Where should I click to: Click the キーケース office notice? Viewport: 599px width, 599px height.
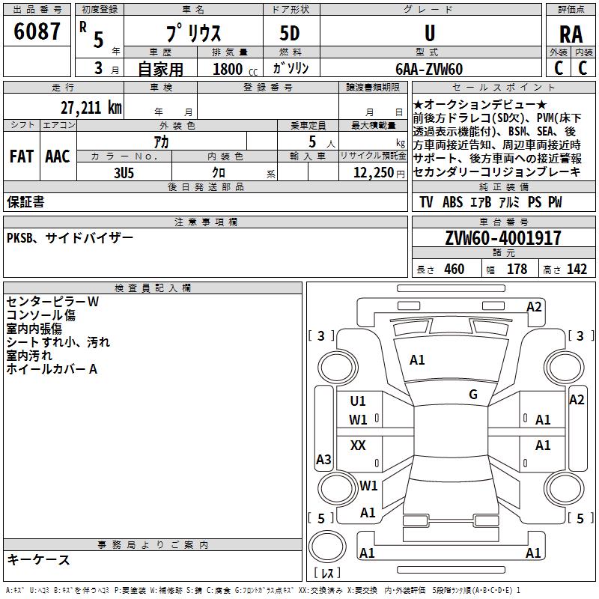tap(39, 560)
